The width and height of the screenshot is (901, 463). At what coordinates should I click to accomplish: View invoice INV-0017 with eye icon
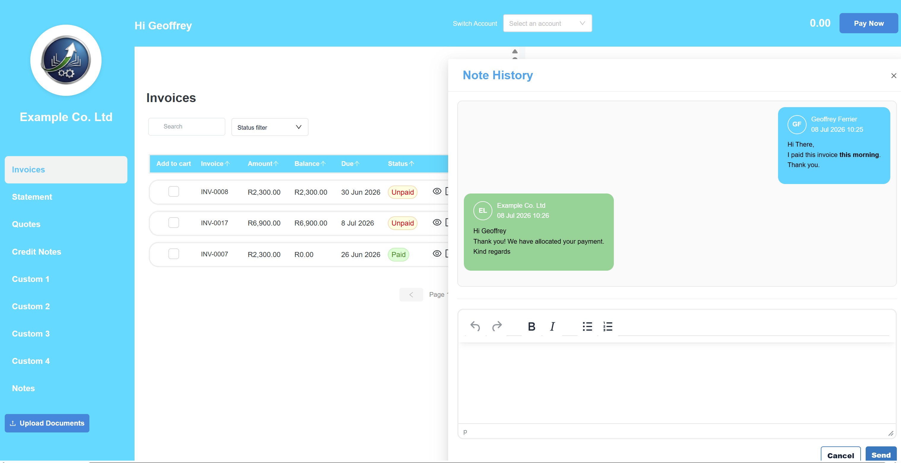(x=437, y=222)
